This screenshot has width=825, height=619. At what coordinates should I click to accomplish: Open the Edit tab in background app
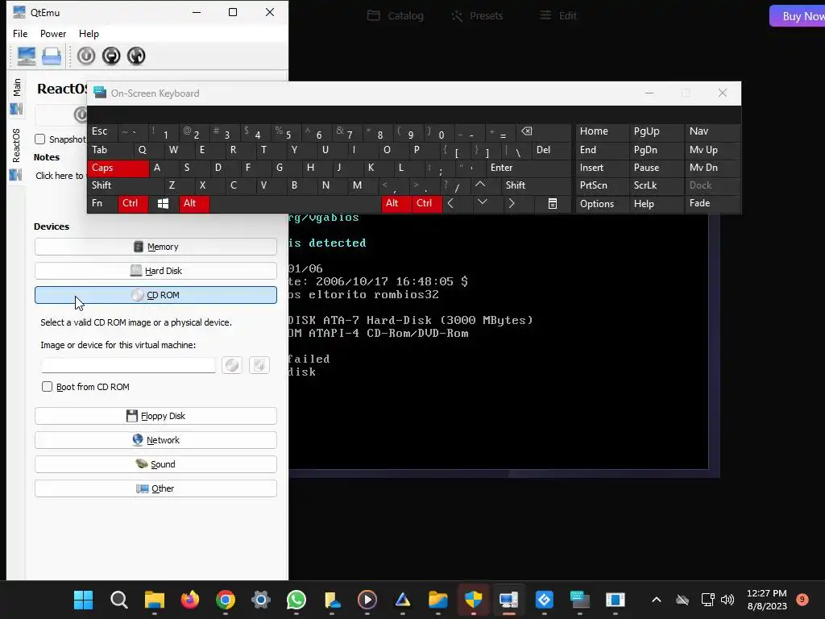point(558,16)
